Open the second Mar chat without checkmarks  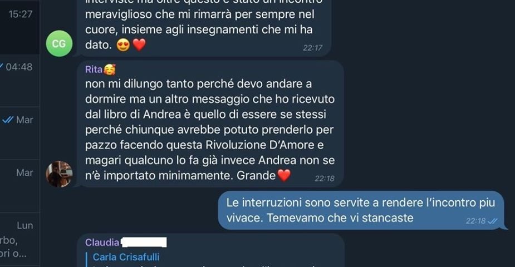(x=19, y=186)
